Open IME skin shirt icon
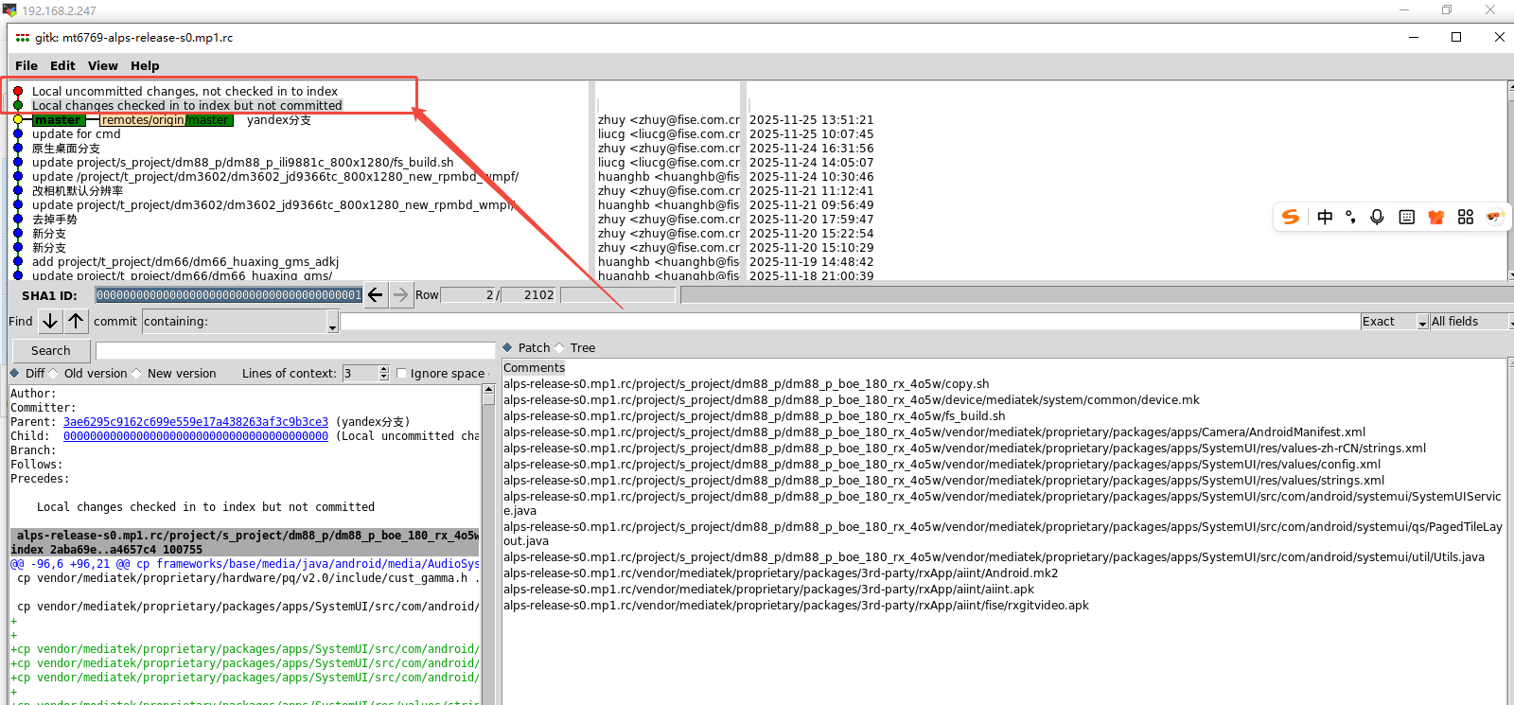 point(1435,217)
